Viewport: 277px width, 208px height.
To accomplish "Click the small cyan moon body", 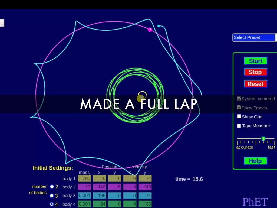I will click(159, 26).
